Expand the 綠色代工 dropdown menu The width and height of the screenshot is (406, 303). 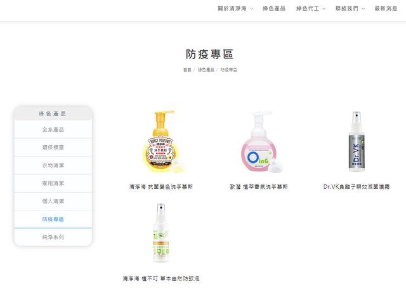(x=310, y=8)
